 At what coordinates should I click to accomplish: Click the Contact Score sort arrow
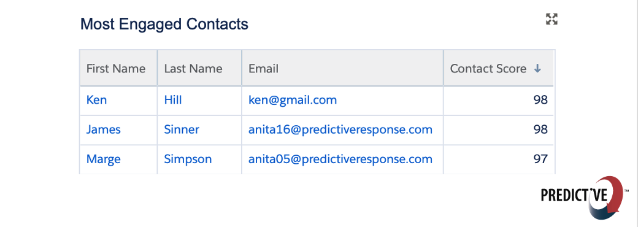pos(537,69)
